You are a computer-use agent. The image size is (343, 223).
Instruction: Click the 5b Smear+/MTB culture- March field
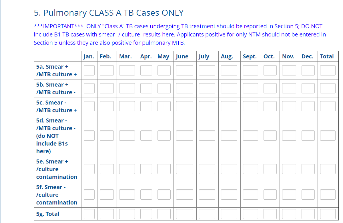(x=127, y=88)
